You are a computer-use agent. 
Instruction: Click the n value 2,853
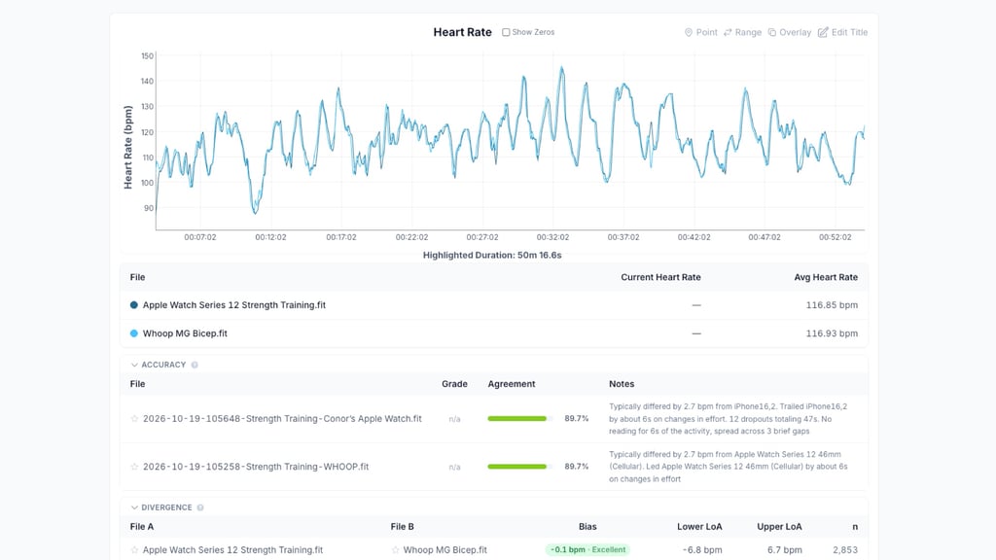coord(845,550)
